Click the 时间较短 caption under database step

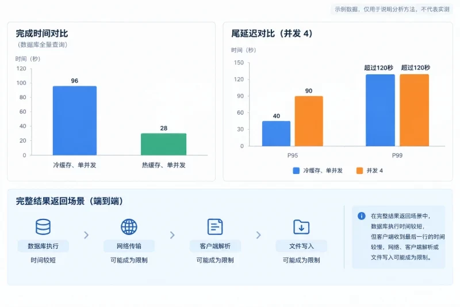(x=43, y=260)
